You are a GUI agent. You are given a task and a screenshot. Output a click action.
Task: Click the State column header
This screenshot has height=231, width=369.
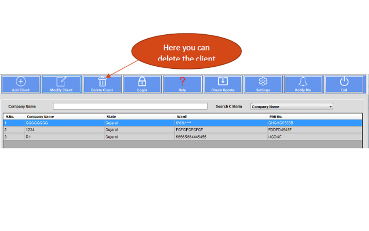[x=111, y=116]
